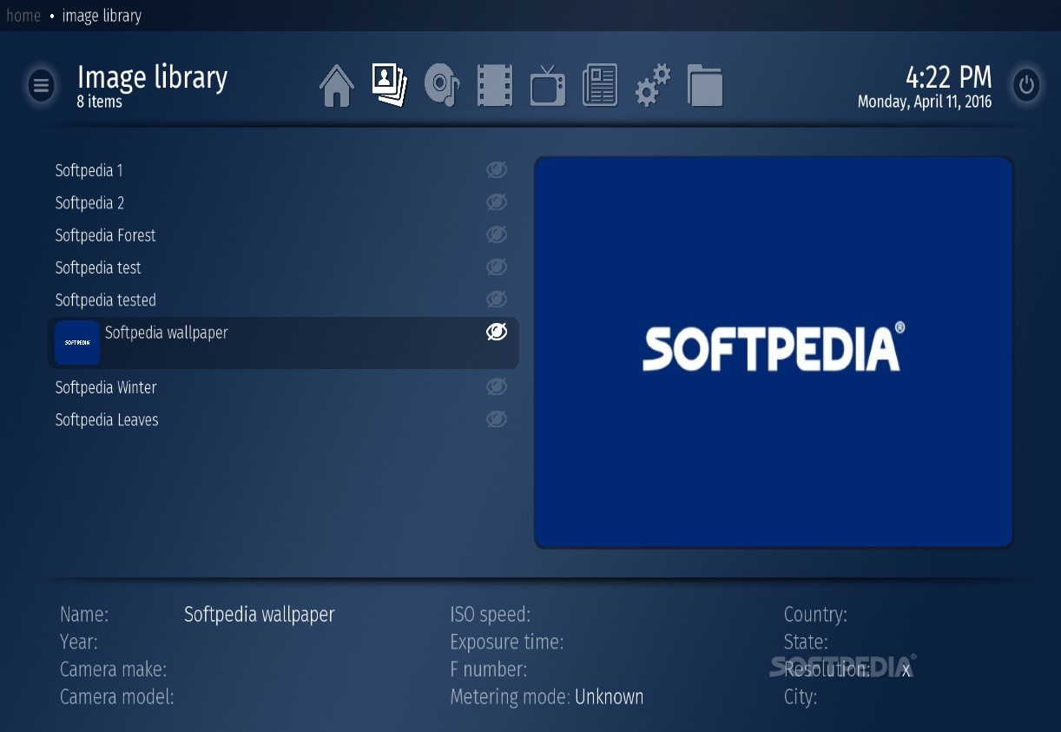Select the Softpedia wallpaper list entry

pyautogui.click(x=283, y=343)
